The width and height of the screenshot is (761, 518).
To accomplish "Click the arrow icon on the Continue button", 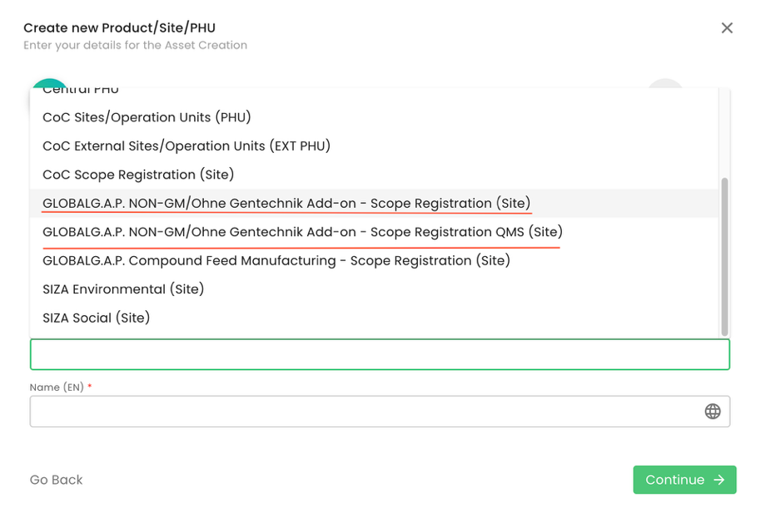I will [719, 480].
